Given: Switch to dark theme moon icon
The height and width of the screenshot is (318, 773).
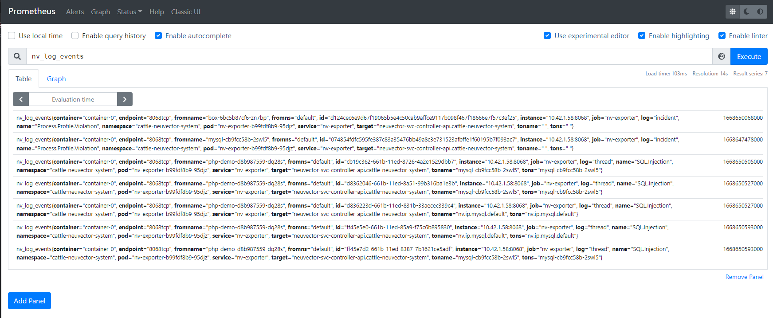Looking at the screenshot, I should pos(746,12).
